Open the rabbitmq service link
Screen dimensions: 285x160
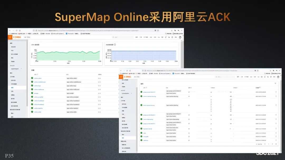[x=146, y=141]
